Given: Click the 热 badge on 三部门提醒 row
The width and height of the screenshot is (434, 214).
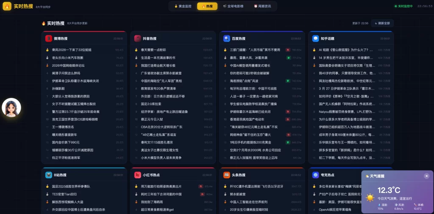Looking at the screenshot, I should point(288,50).
